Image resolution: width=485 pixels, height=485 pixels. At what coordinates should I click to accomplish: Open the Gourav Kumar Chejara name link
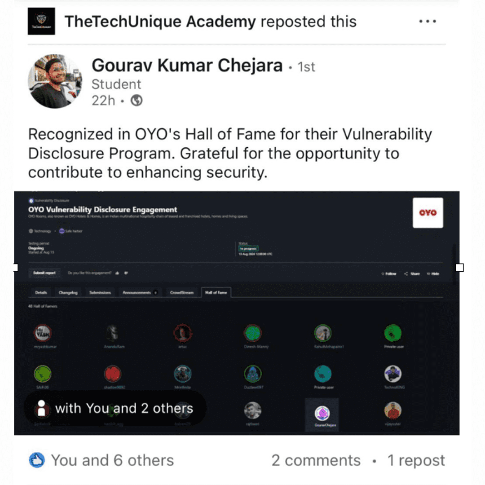[187, 65]
